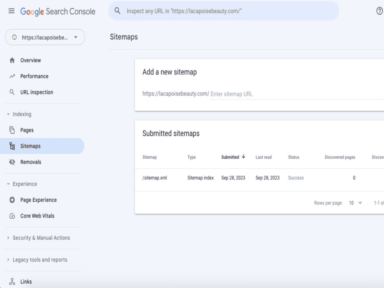The width and height of the screenshot is (384, 288).
Task: Click the https://lacapoisebeauty.com/ prefix text
Action: 176,94
